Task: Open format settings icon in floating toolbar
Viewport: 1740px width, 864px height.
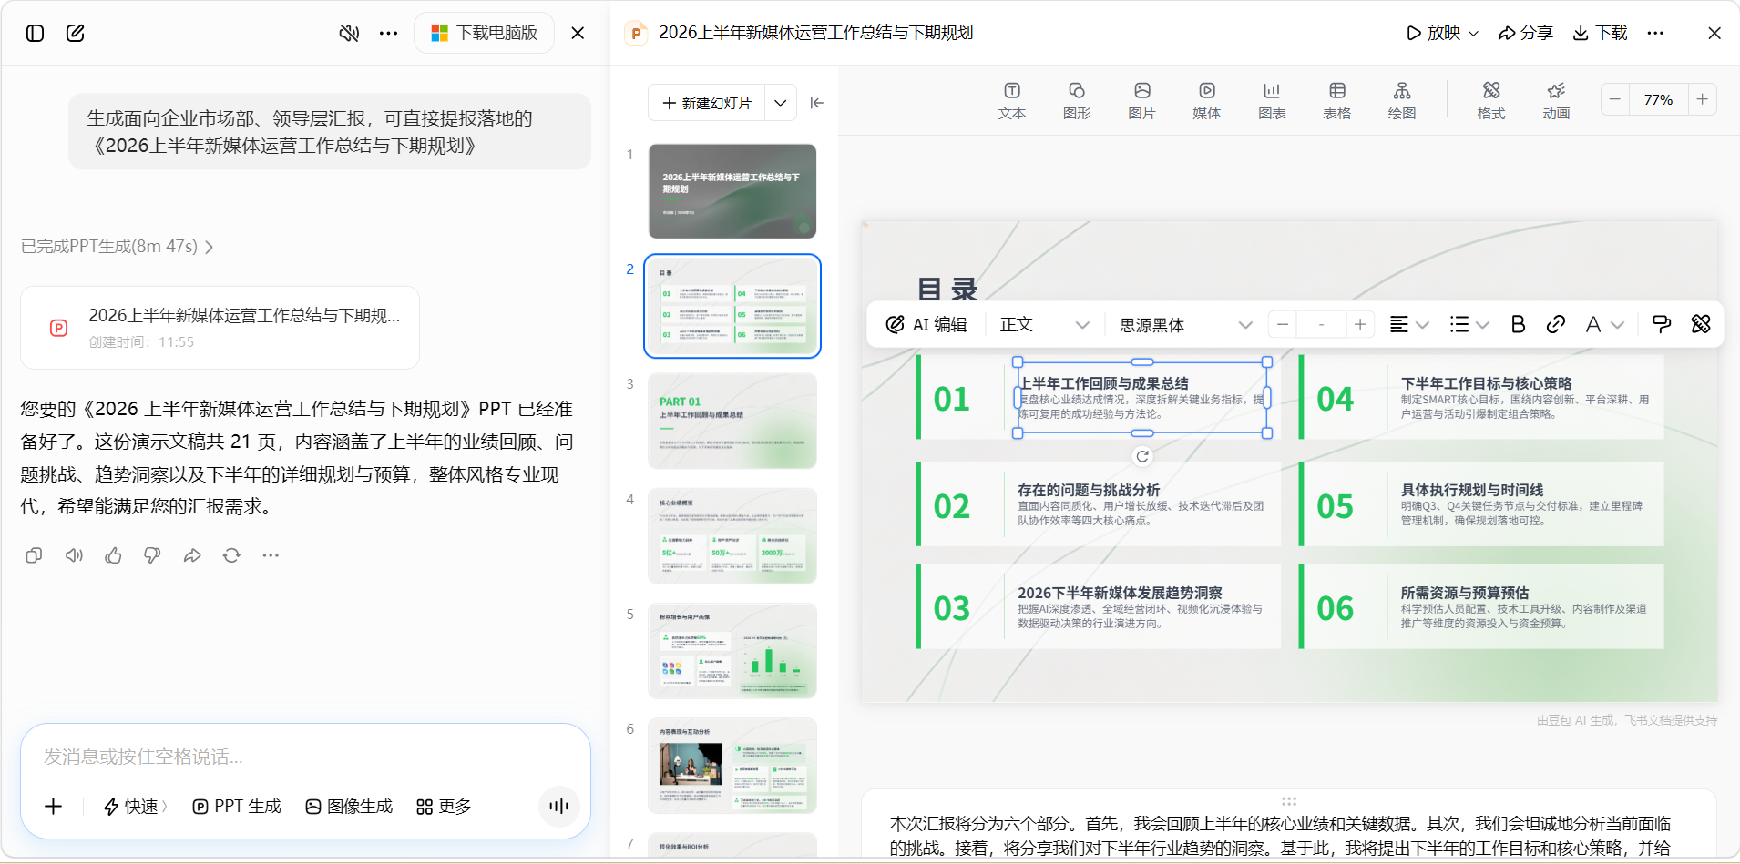Action: pos(1701,324)
